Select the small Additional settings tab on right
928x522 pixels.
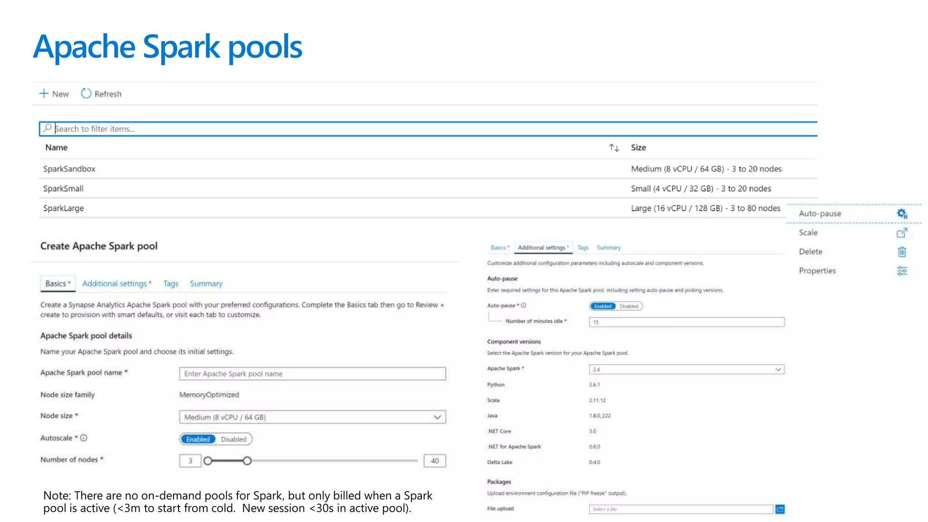(x=543, y=247)
